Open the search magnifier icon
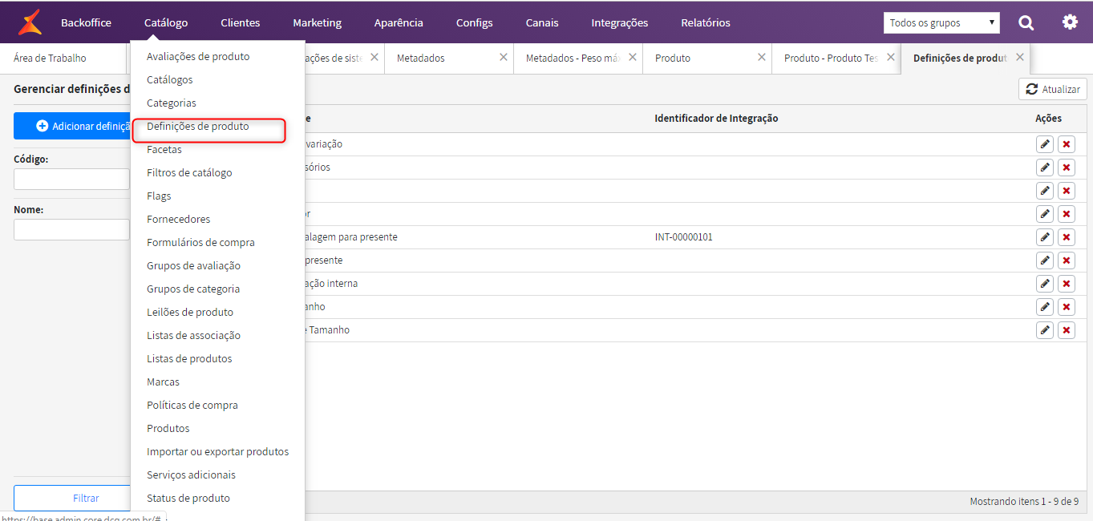This screenshot has width=1093, height=521. [1026, 22]
